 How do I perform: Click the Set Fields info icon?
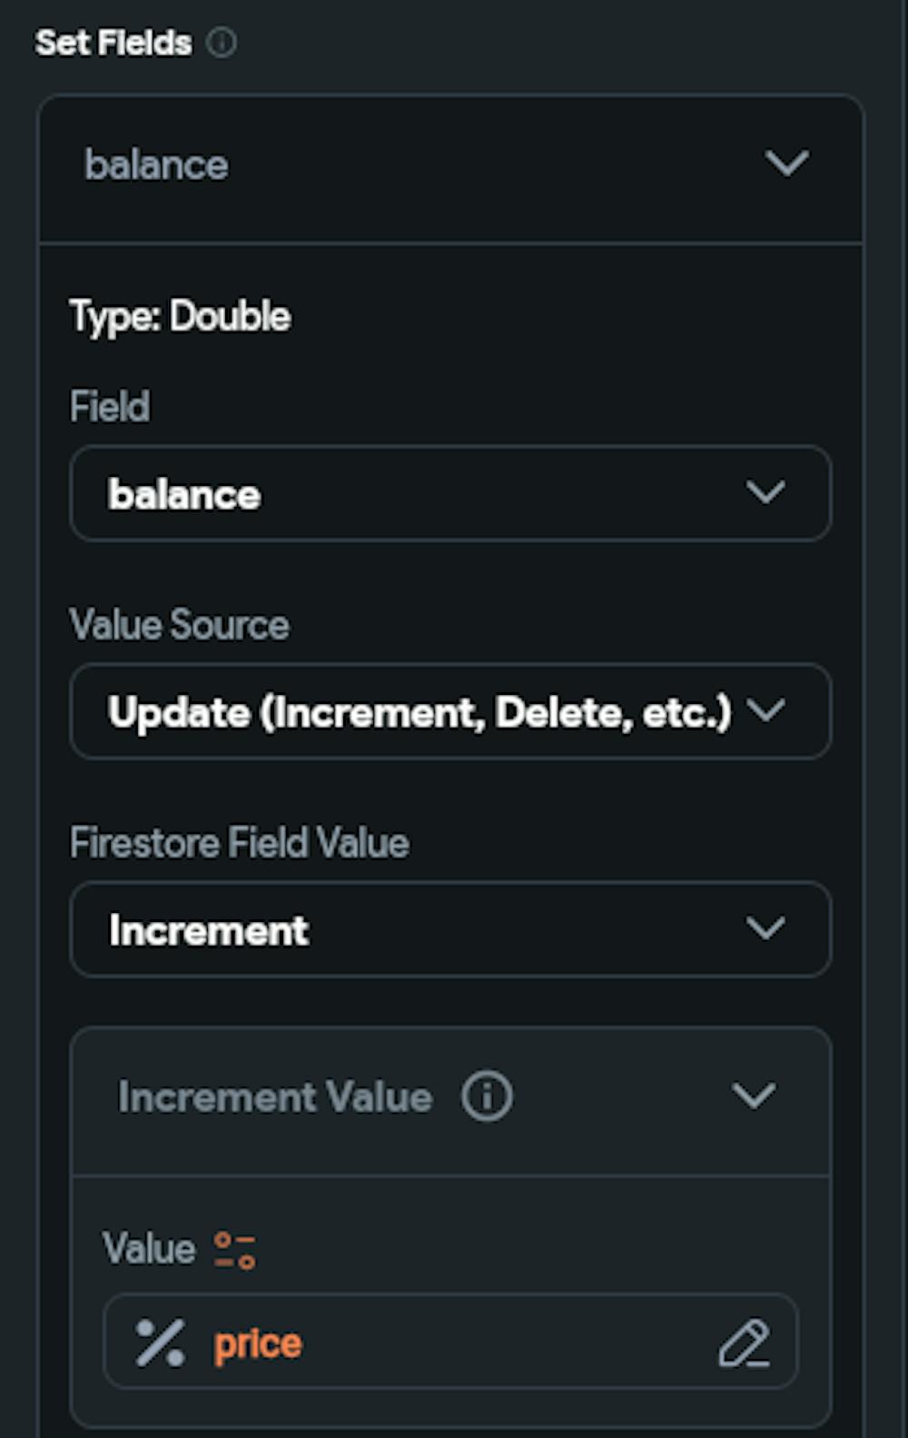coord(221,43)
